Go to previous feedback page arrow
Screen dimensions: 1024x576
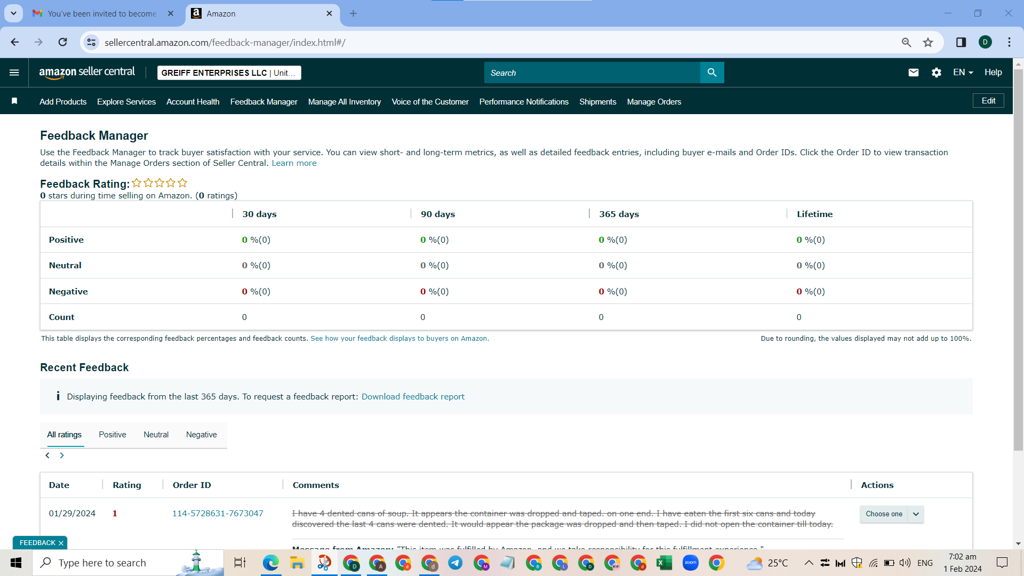[47, 455]
